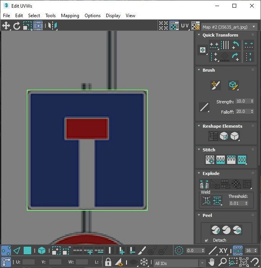Click Align Horizontally in Quick Transform
The image size is (261, 268).
214,45
